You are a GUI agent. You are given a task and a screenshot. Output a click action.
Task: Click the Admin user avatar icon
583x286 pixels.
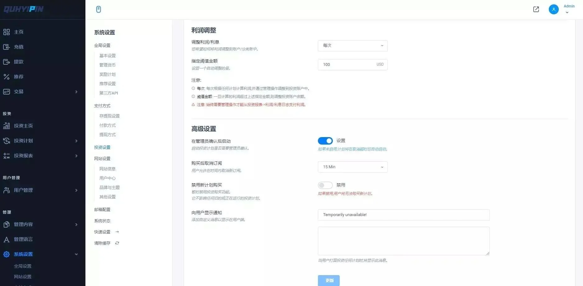pyautogui.click(x=553, y=9)
